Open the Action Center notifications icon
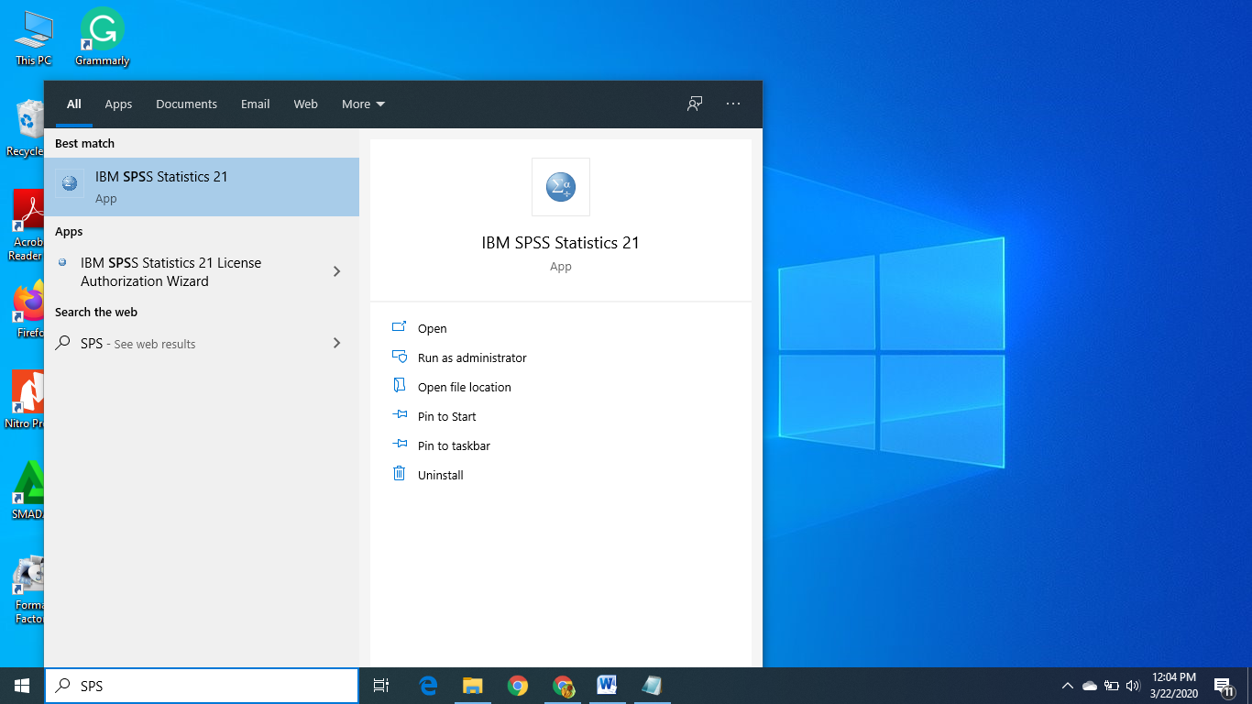This screenshot has height=704, width=1252. (1224, 686)
